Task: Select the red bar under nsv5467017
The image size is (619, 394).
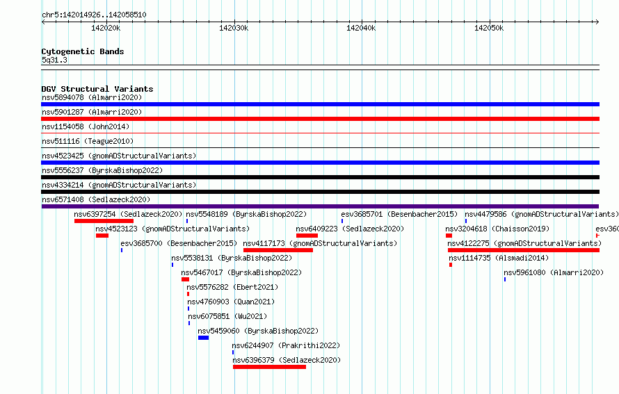Action: pos(185,279)
